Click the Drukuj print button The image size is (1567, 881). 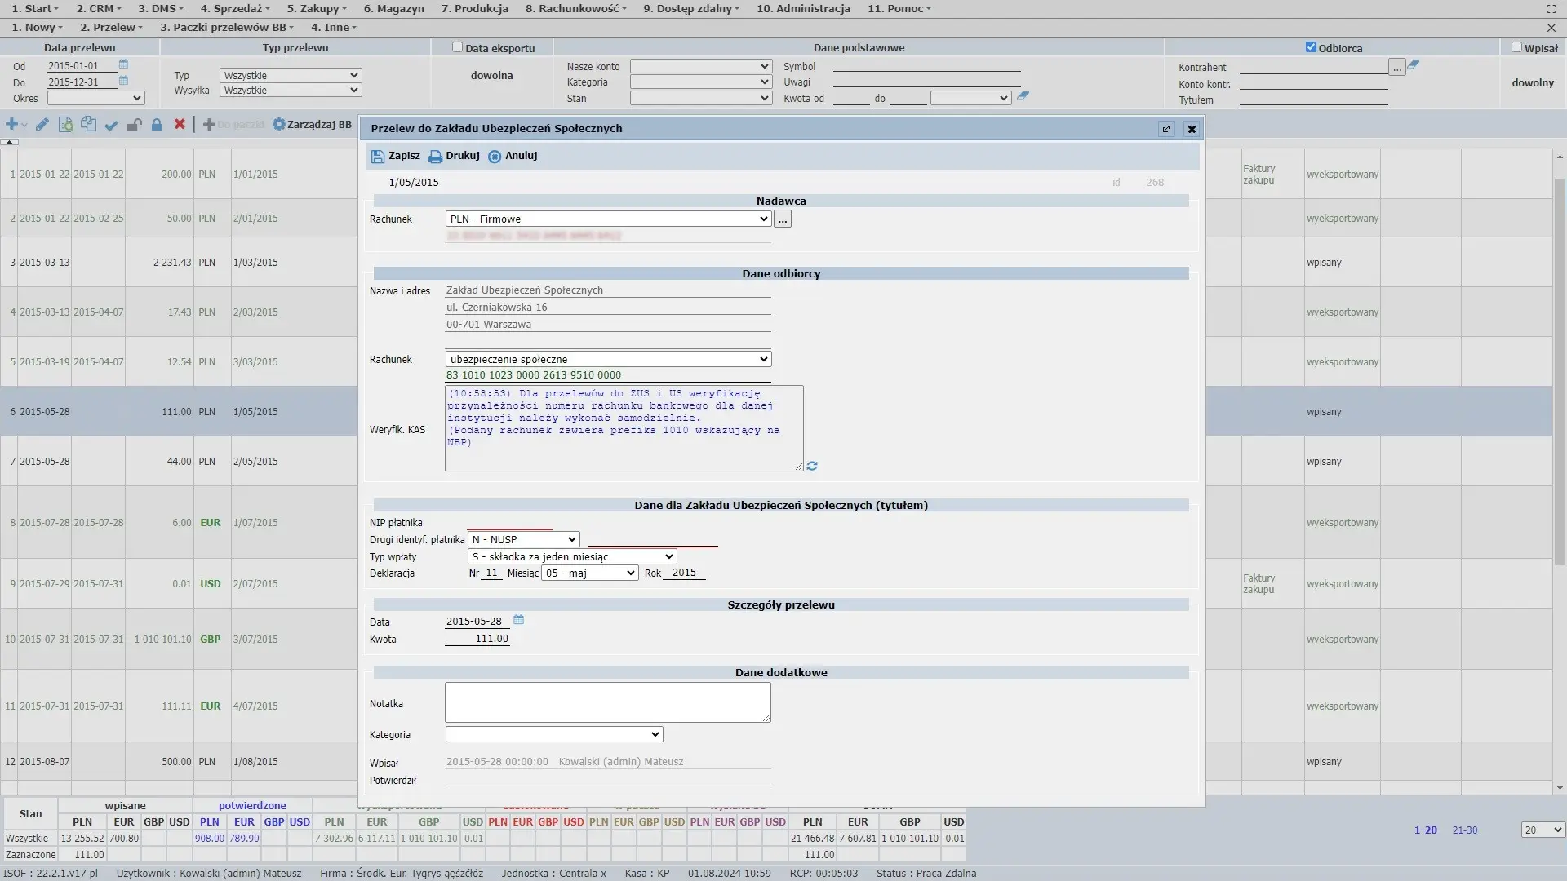point(455,156)
